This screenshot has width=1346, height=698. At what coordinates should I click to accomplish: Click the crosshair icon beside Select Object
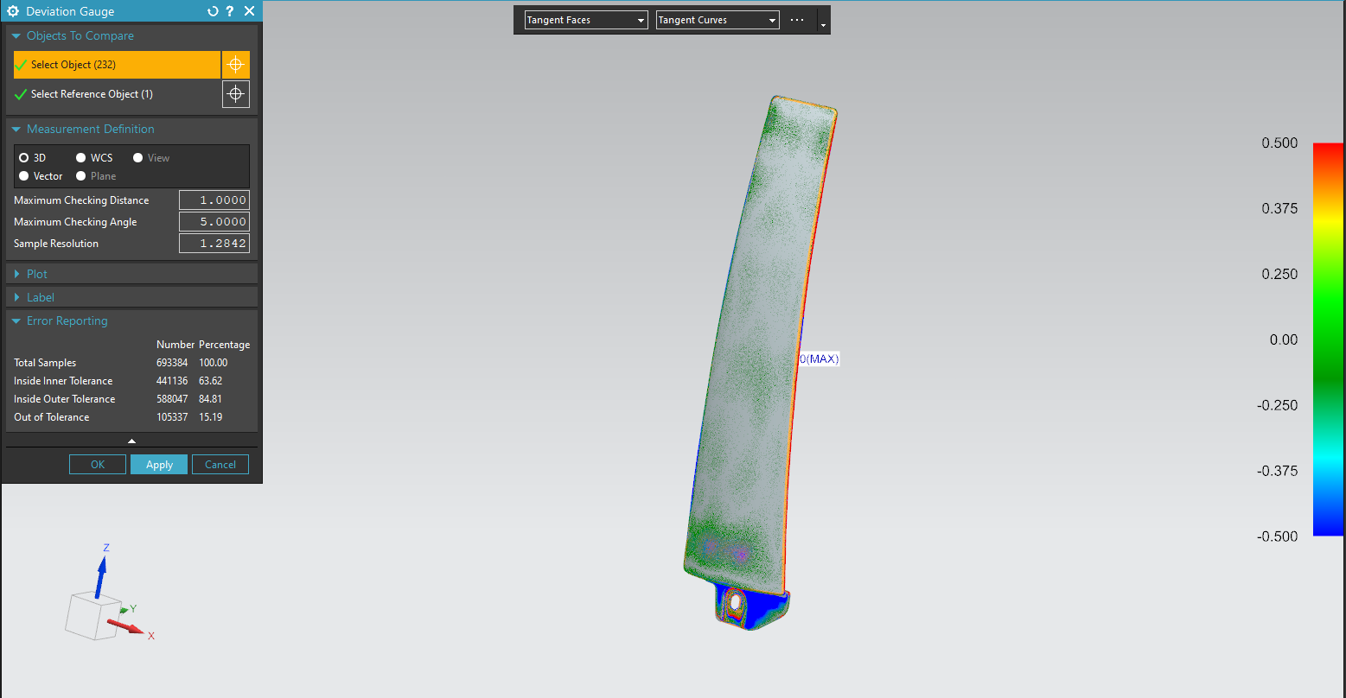(236, 65)
